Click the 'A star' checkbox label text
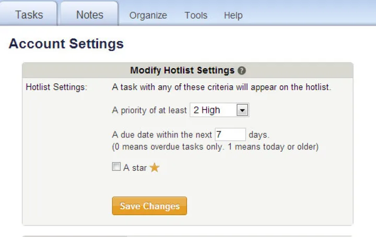This screenshot has height=237, width=376. (x=135, y=168)
